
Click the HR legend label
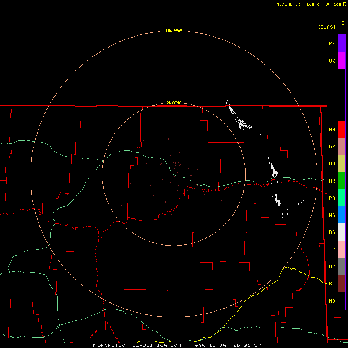(x=332, y=181)
